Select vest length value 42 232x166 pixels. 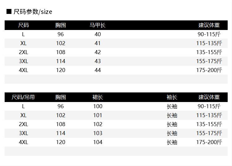[97, 52]
